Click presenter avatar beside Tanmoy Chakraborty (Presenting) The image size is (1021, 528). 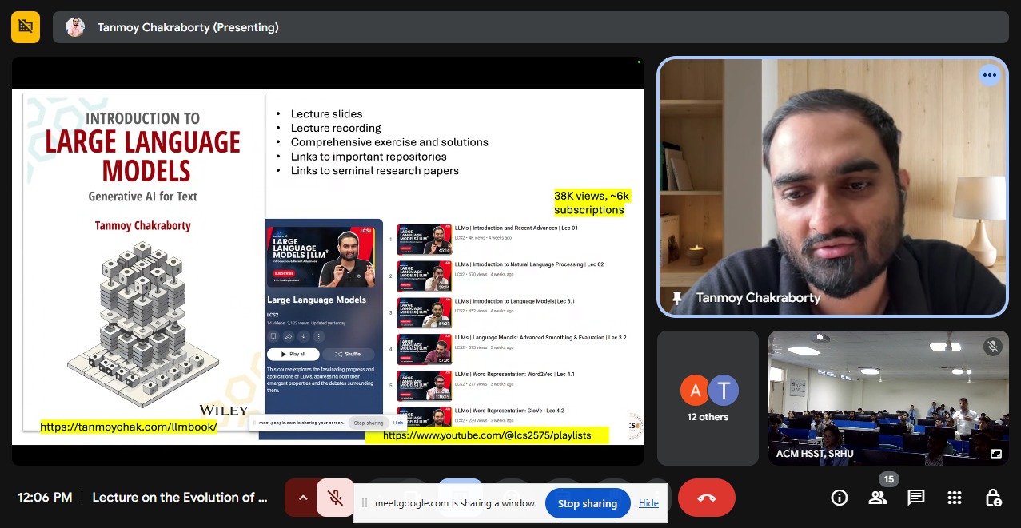75,27
